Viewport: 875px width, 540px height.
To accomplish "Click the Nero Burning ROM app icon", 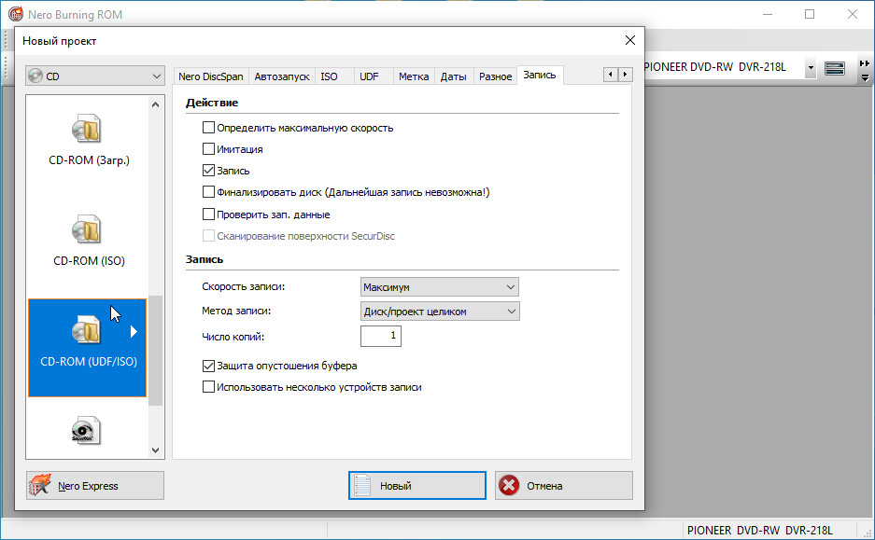I will pos(16,14).
